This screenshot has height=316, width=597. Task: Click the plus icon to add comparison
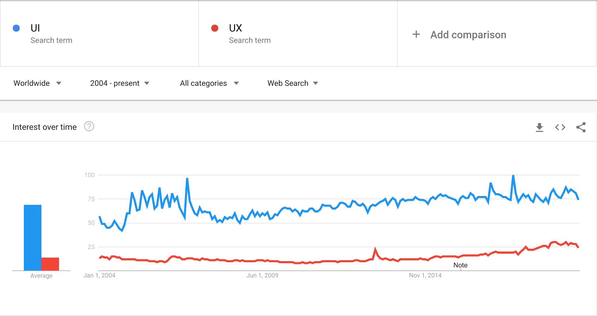[x=416, y=34]
